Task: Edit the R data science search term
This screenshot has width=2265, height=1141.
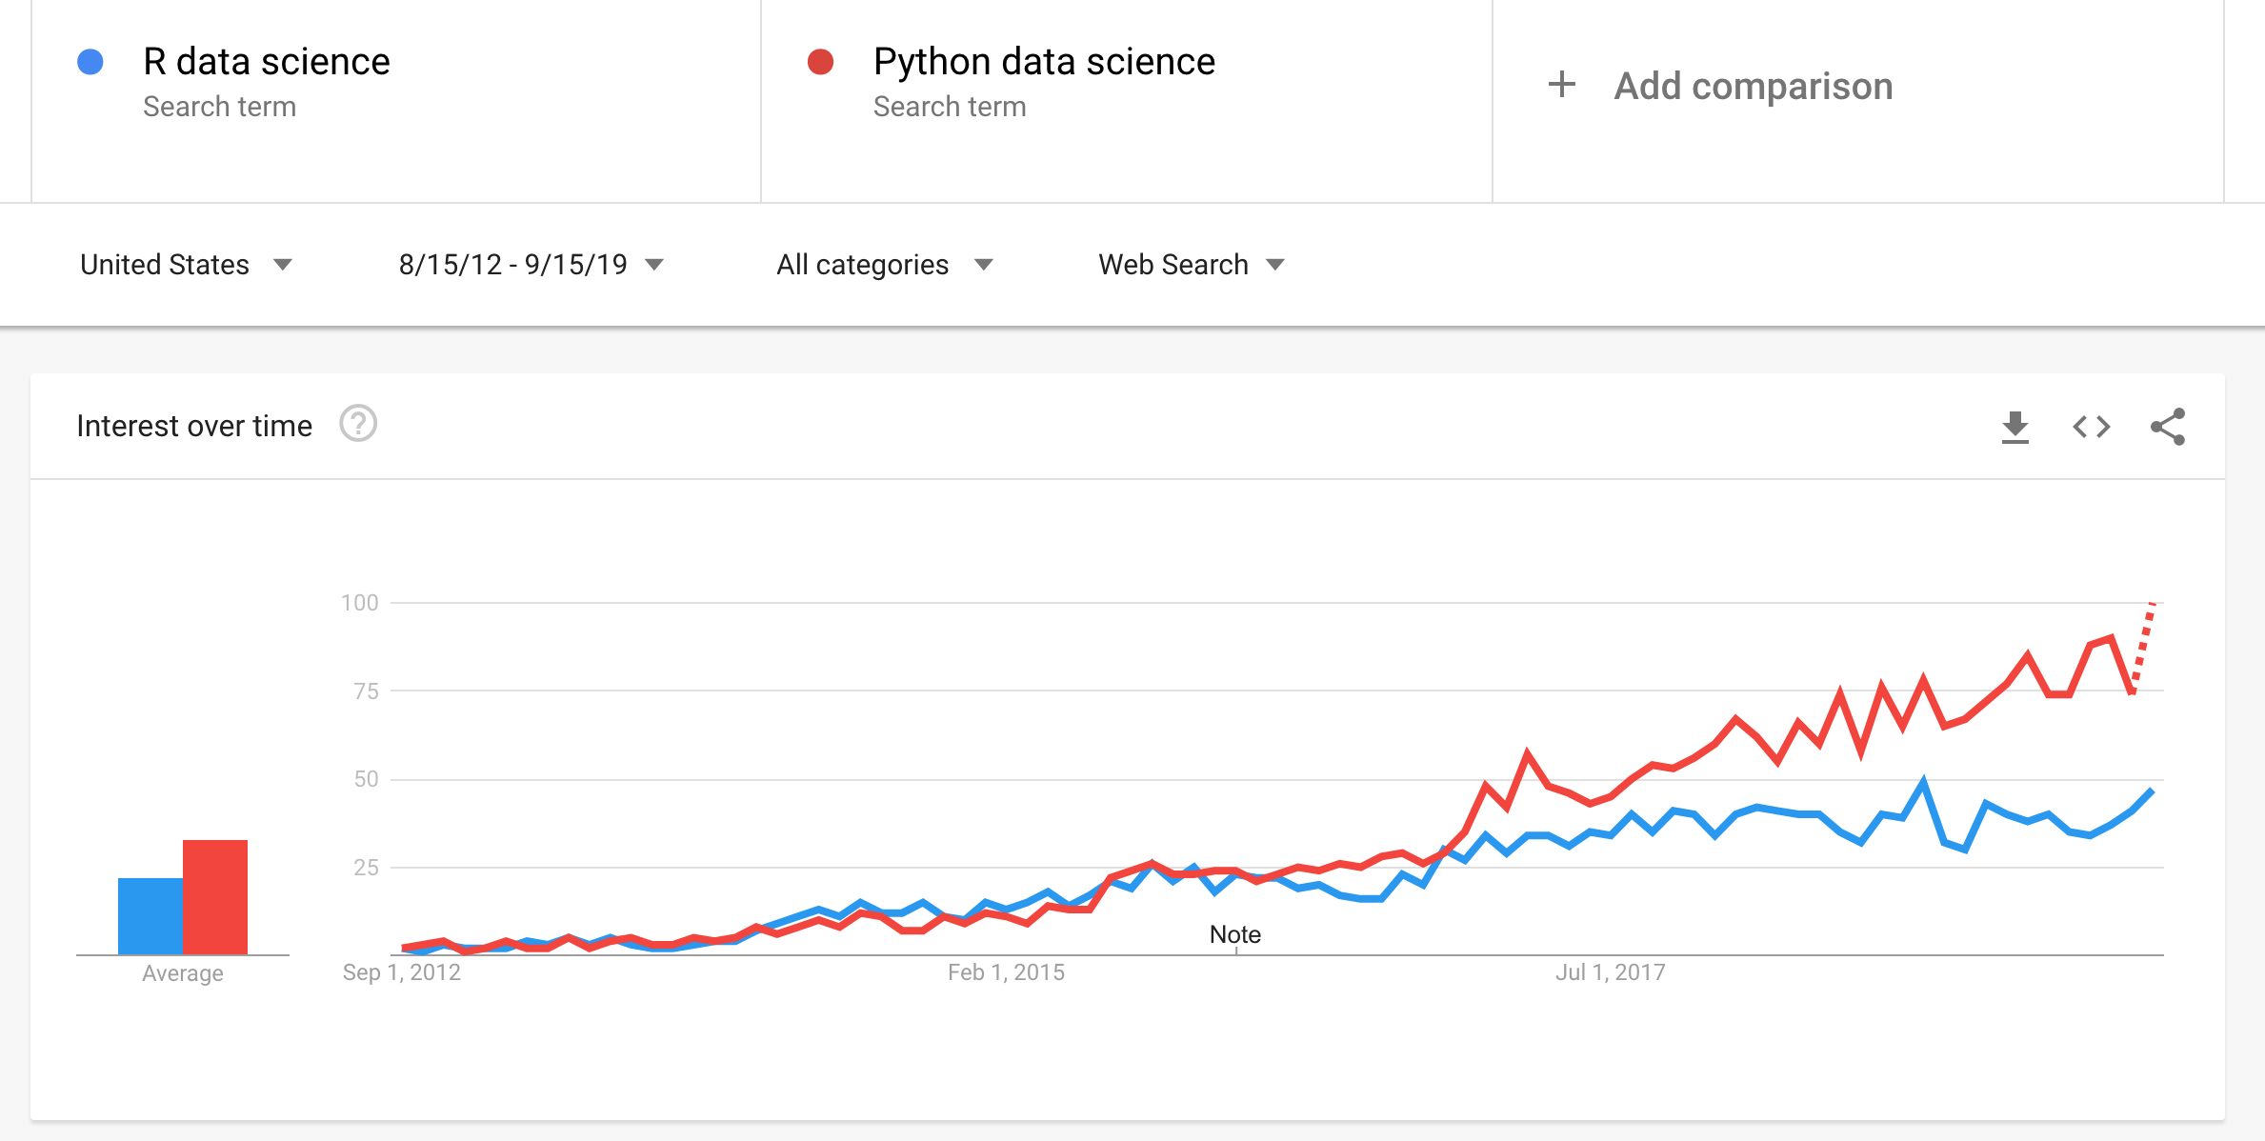Action: [x=267, y=62]
